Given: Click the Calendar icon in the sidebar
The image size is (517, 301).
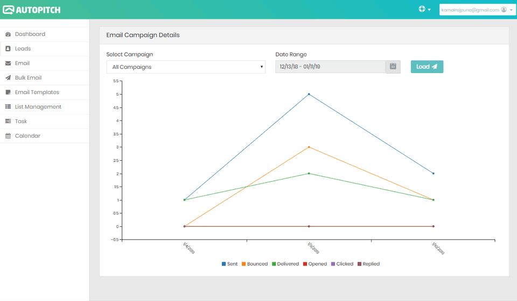Looking at the screenshot, I should [x=8, y=136].
